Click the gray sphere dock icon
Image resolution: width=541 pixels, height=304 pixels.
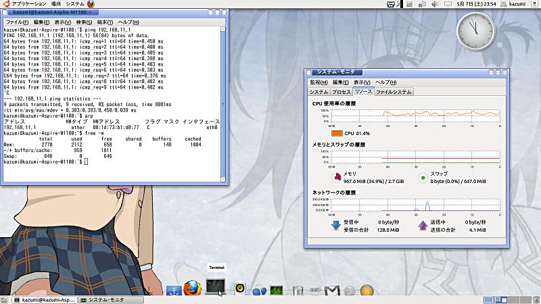pos(350,290)
